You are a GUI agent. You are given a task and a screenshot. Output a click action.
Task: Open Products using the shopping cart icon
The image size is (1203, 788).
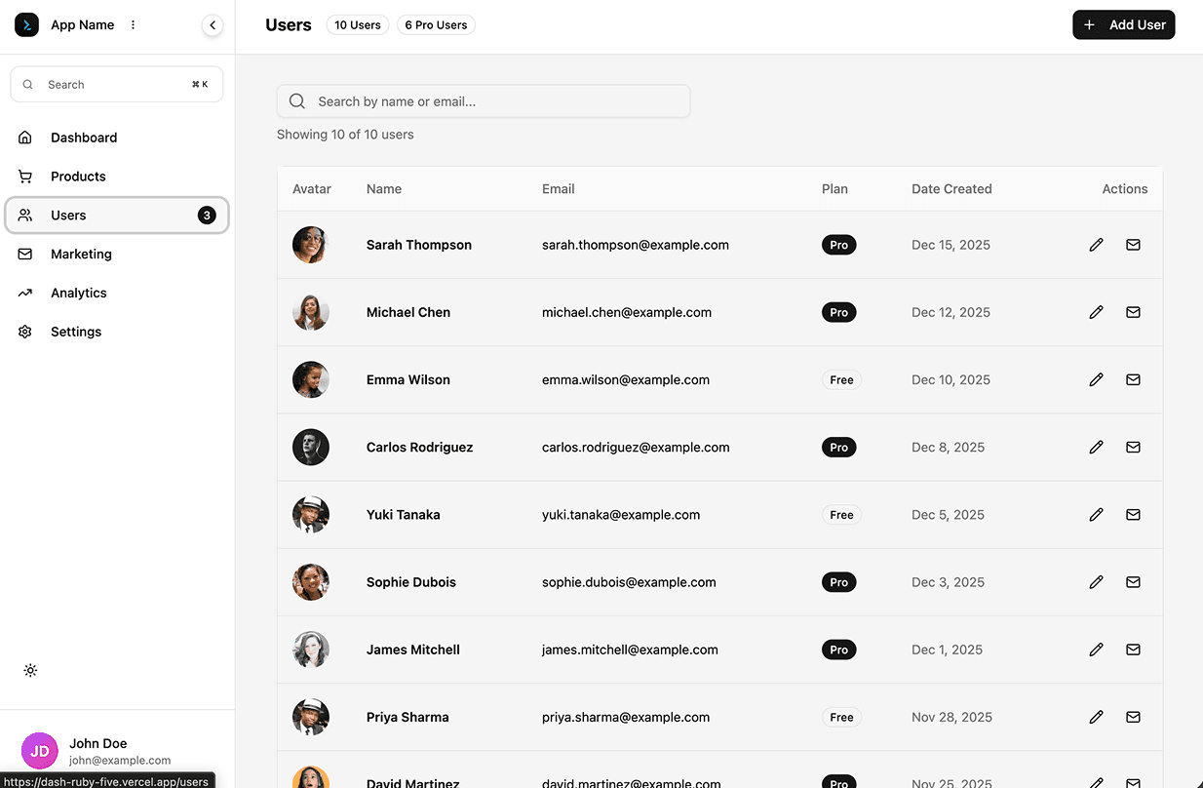24,176
